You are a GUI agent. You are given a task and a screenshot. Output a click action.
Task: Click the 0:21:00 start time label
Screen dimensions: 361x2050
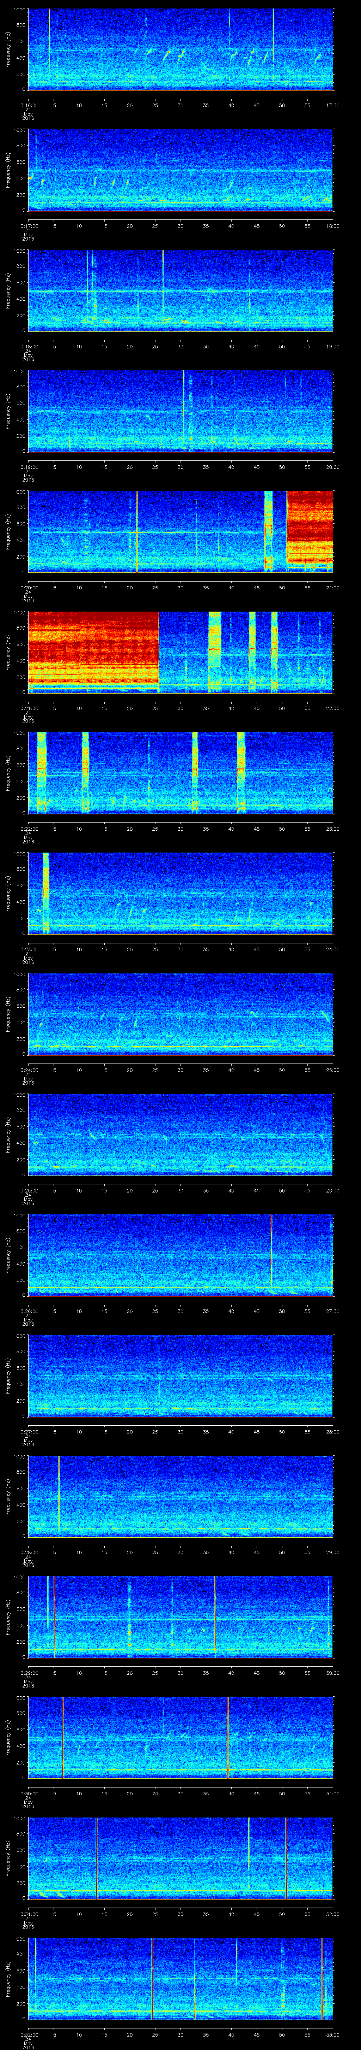29,708
